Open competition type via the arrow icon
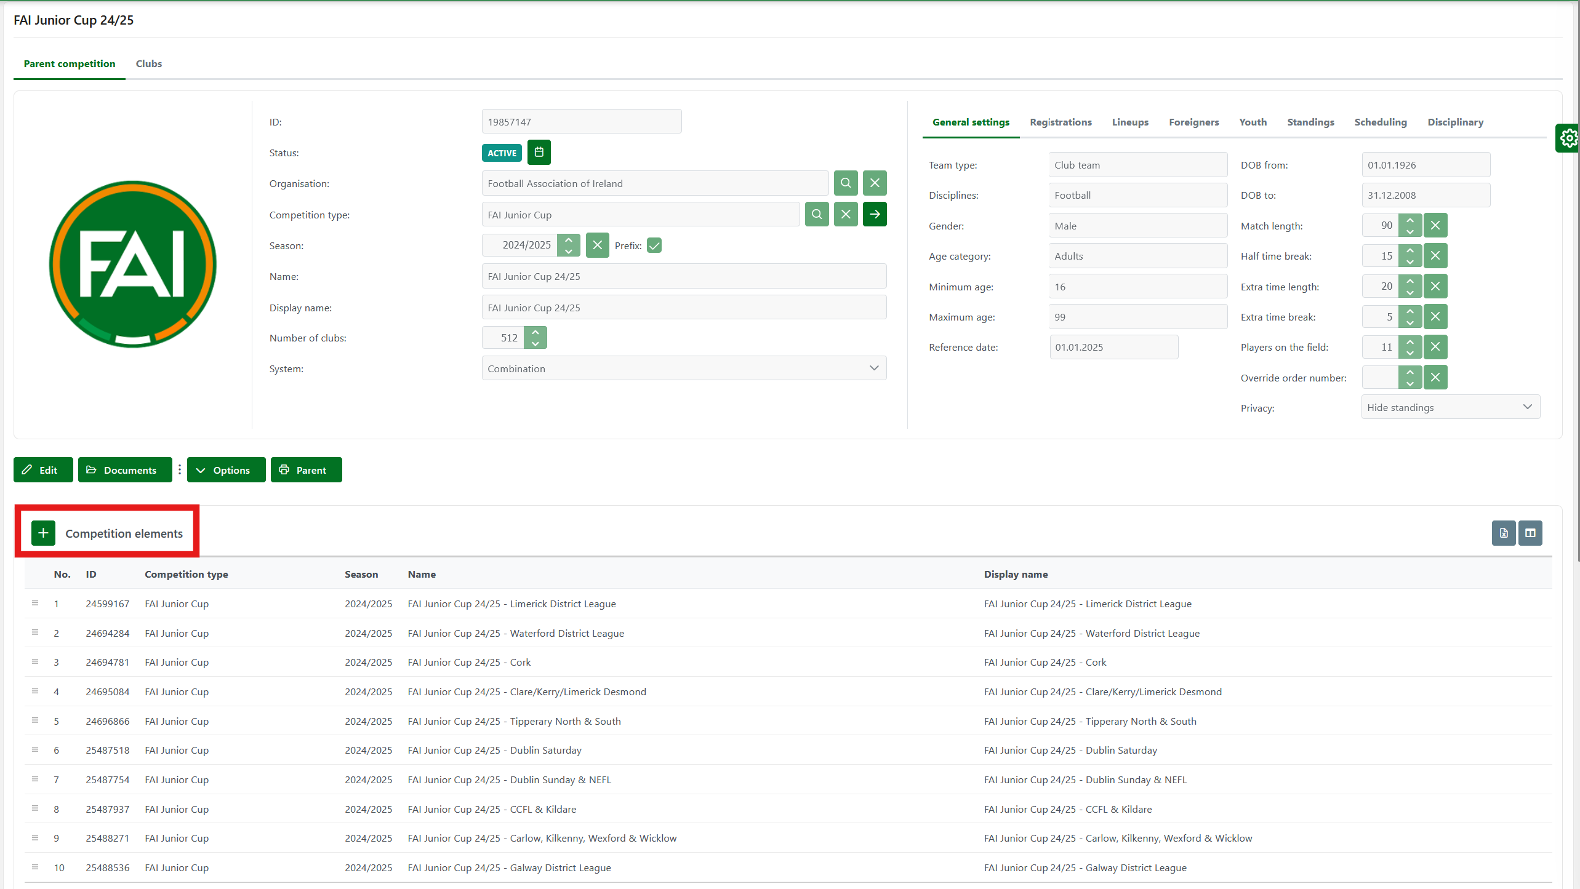The width and height of the screenshot is (1580, 889). (875, 215)
